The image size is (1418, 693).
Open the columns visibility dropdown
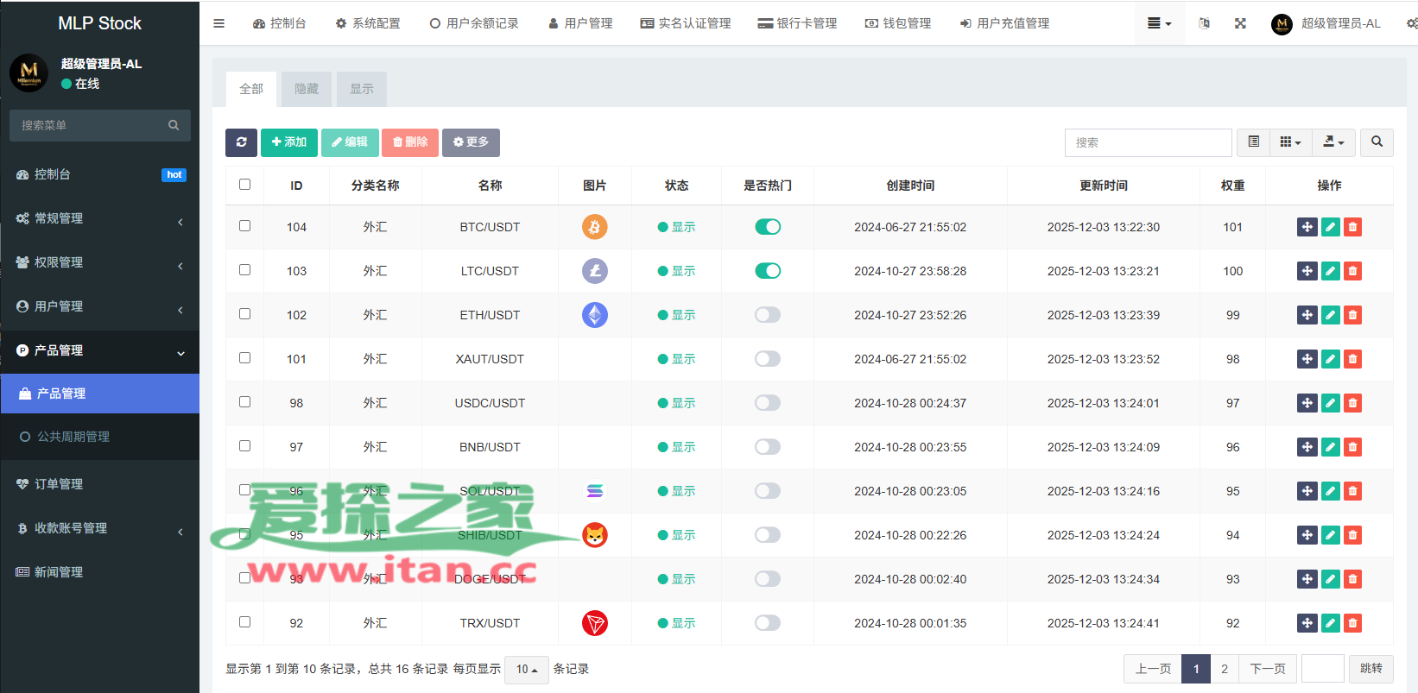coord(1290,142)
